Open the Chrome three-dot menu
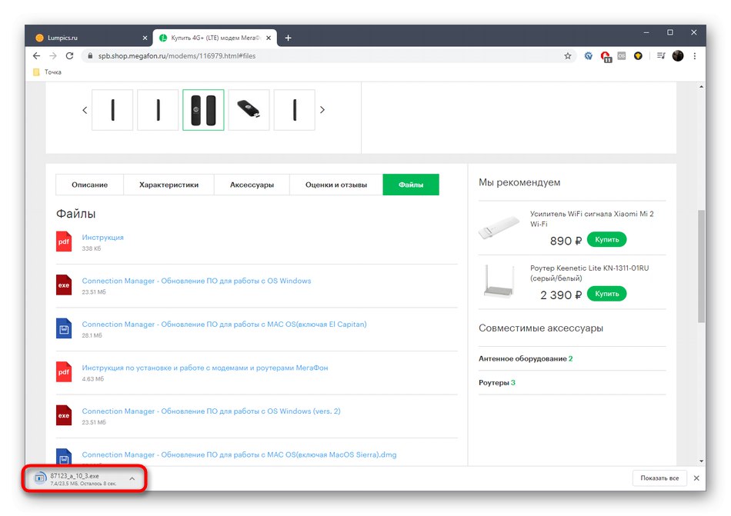Image resolution: width=731 pixels, height=516 pixels. click(x=695, y=56)
